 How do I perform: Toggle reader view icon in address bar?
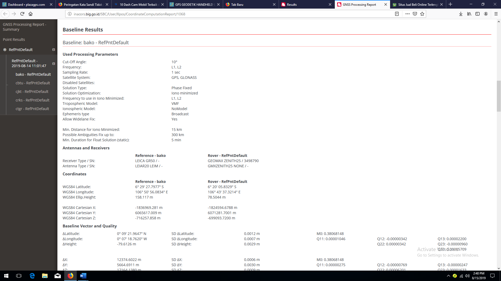(x=397, y=14)
